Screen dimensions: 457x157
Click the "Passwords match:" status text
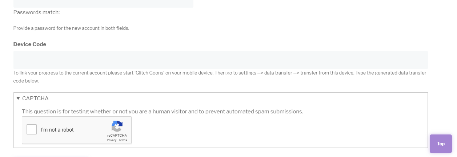(x=36, y=12)
